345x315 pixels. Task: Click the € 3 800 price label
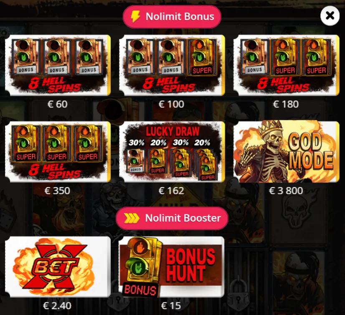tap(286, 191)
